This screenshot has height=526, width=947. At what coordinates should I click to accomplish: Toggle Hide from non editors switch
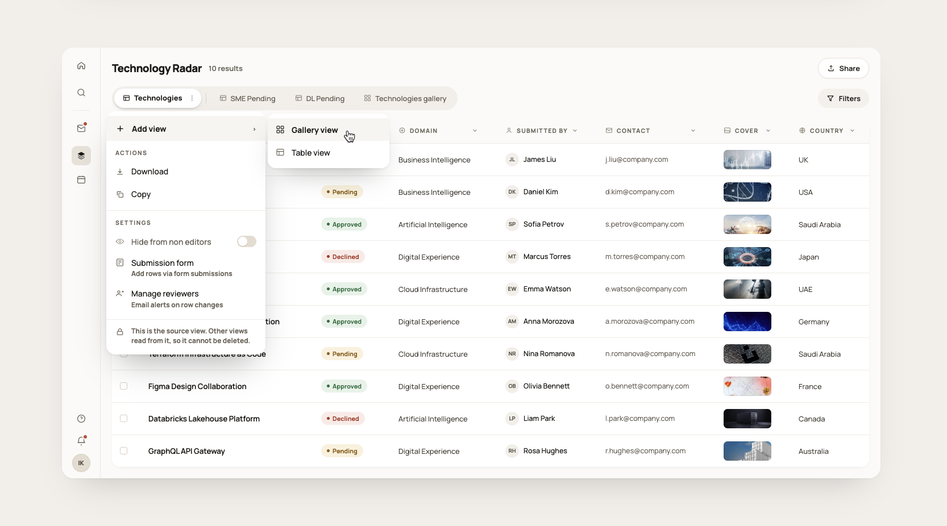pos(247,241)
